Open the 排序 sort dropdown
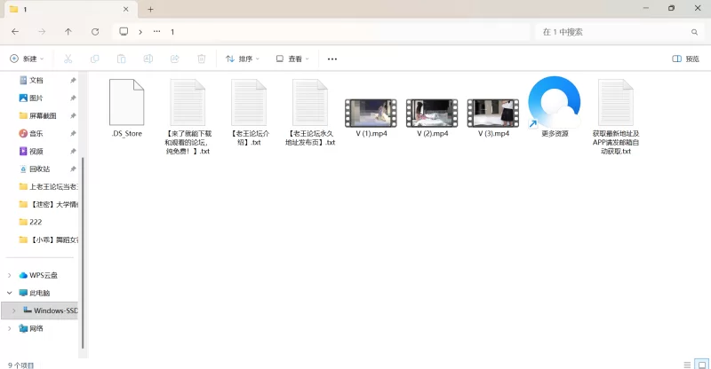This screenshot has width=711, height=369. (243, 59)
